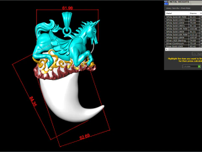The height and width of the screenshot is (152, 202).
Task: Click the table scroll-left arrow
Action: coord(167,49)
